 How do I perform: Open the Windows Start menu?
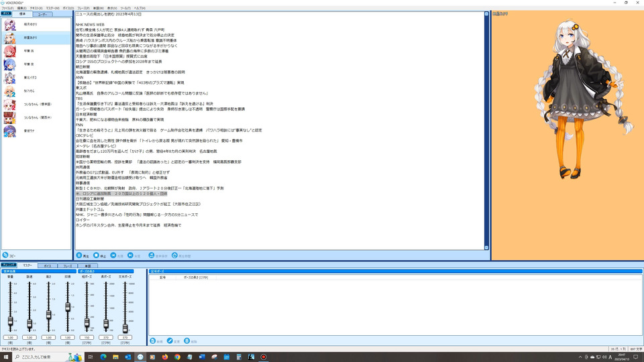(6, 357)
